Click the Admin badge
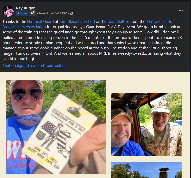Screen dimensions: 191x178 point(22,13)
